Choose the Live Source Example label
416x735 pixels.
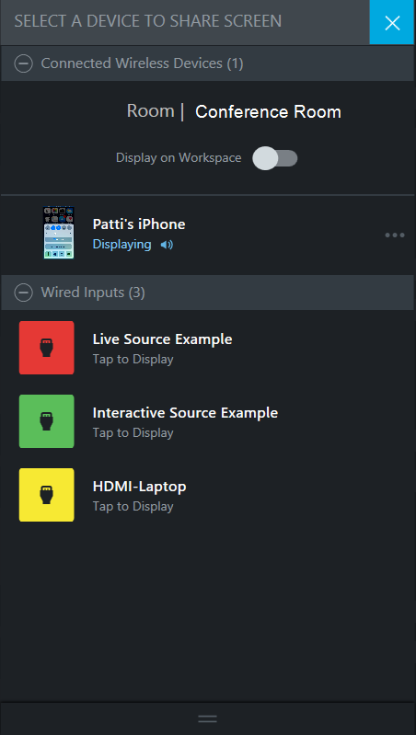point(162,339)
